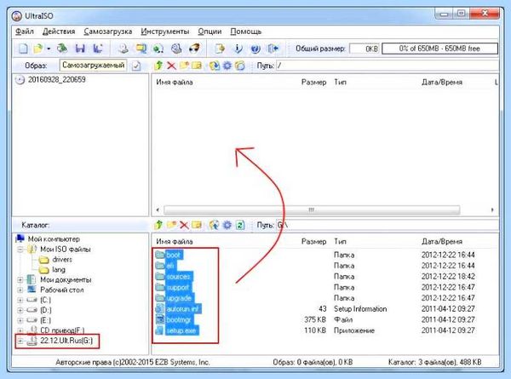This screenshot has height=379, width=511.
Task: Click the image Путь field showing /
Action: [x=388, y=66]
